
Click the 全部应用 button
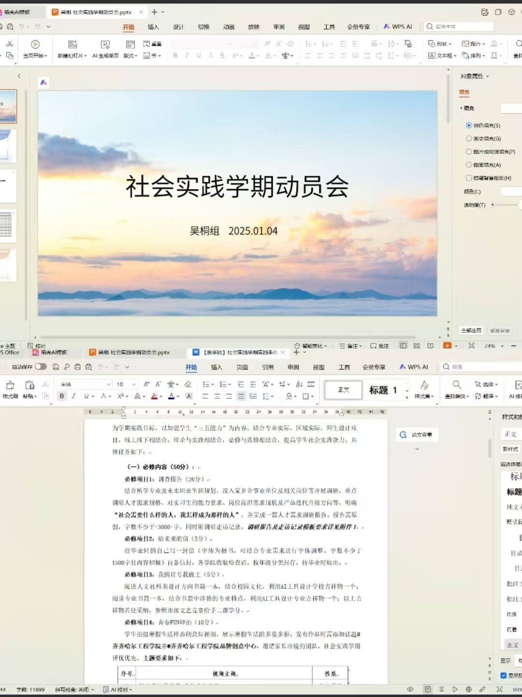point(471,331)
